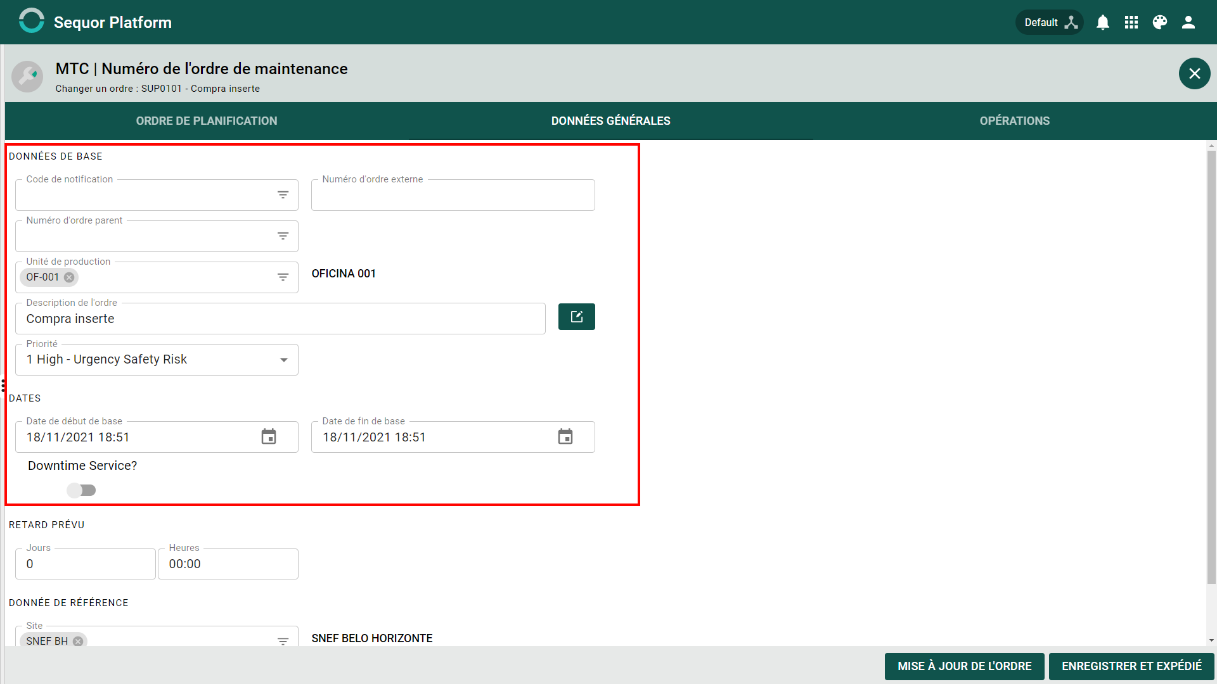Screen dimensions: 1217x684
Task: Click the Numéro d'ordre parent field
Action: point(157,236)
